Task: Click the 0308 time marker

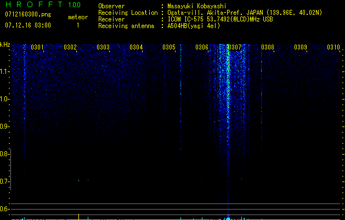Action: 268,47
